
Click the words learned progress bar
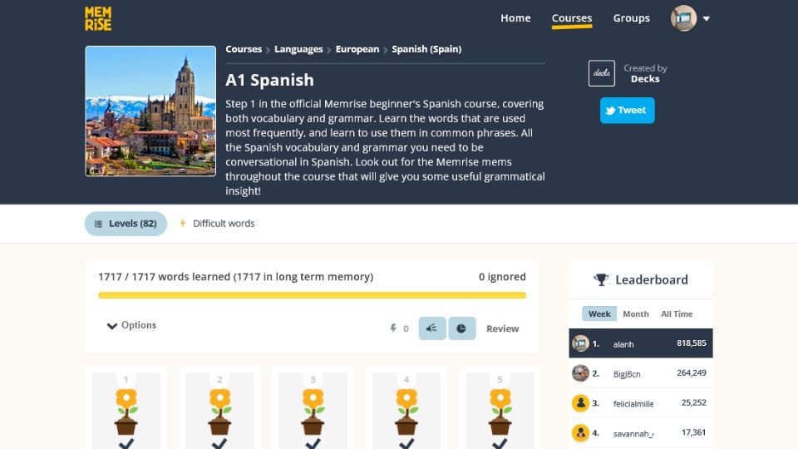coord(312,295)
